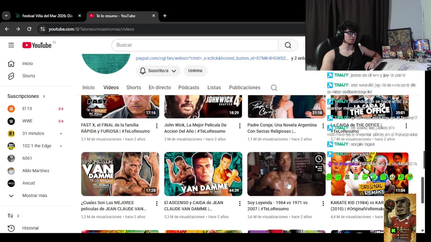The width and height of the screenshot is (431, 242).
Task: Open options menu for FAST X video
Action: click(157, 126)
